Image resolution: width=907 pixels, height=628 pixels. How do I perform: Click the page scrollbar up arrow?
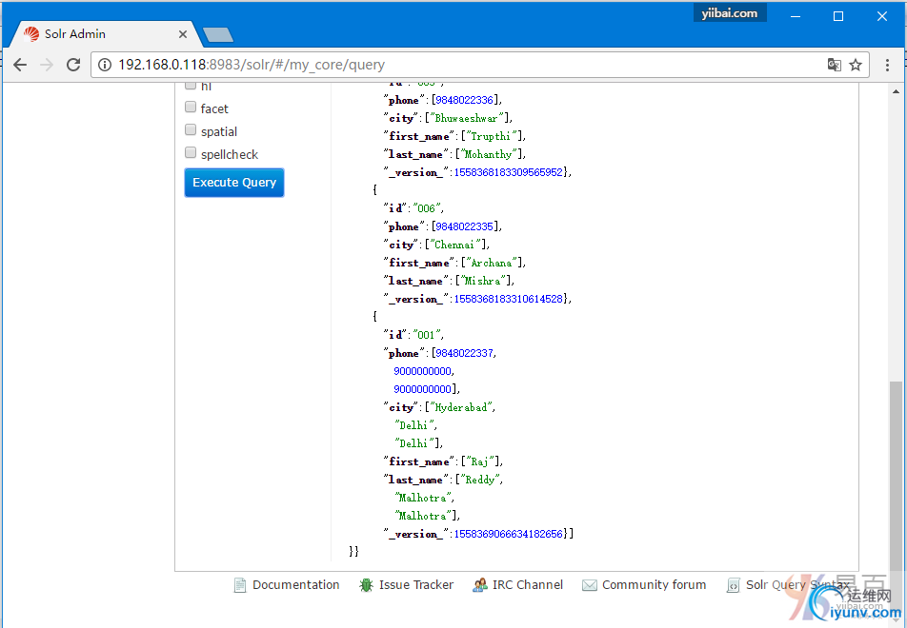pos(896,91)
